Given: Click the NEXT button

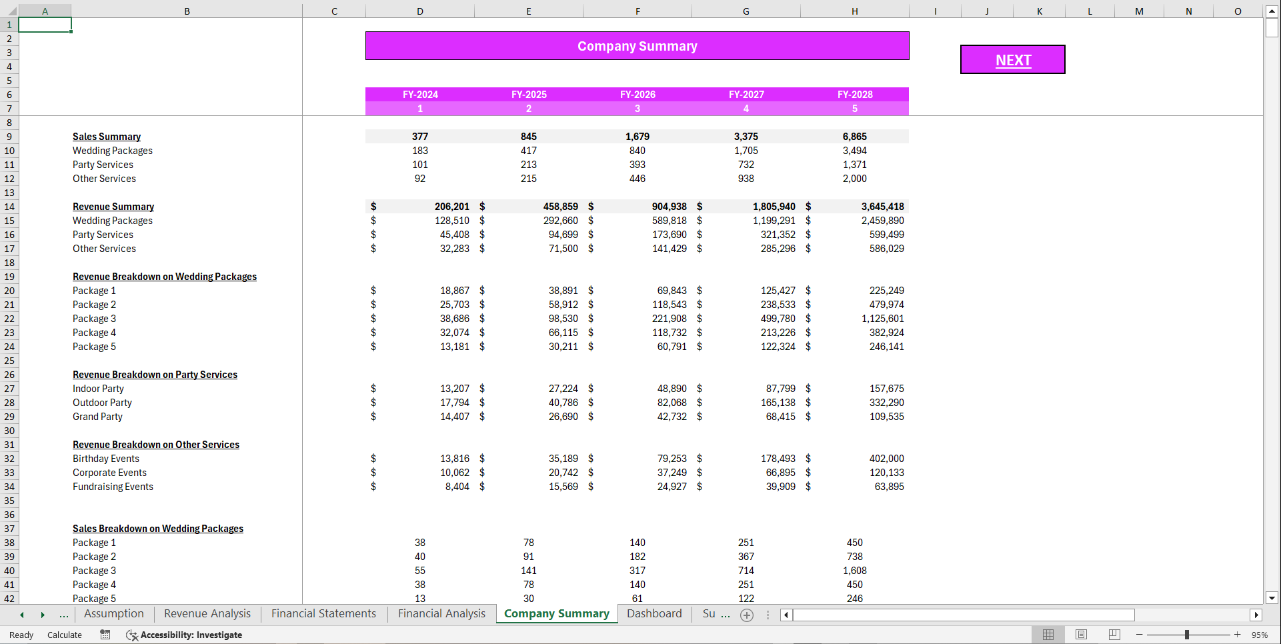Looking at the screenshot, I should pos(1012,59).
